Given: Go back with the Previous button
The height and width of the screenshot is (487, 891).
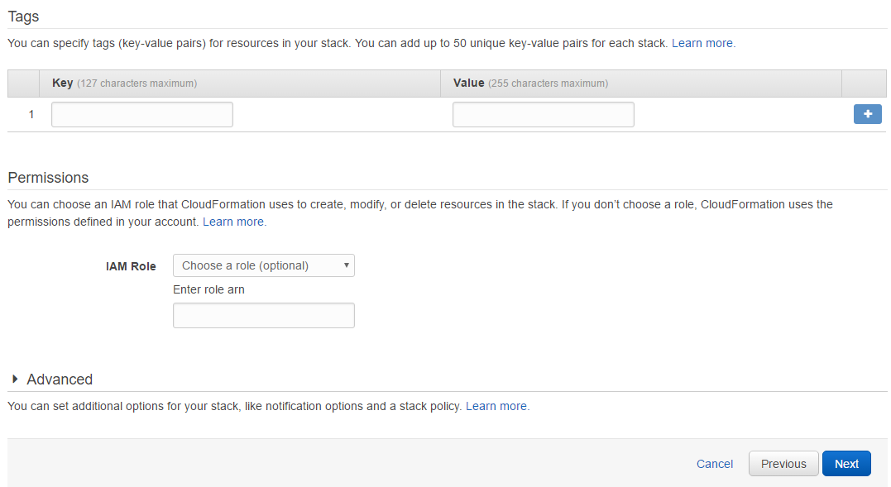Looking at the screenshot, I should pos(783,464).
